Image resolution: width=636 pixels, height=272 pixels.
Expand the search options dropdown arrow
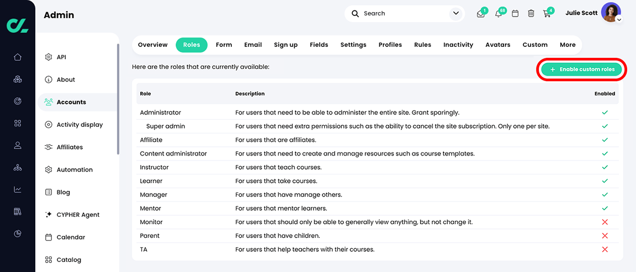pos(456,13)
